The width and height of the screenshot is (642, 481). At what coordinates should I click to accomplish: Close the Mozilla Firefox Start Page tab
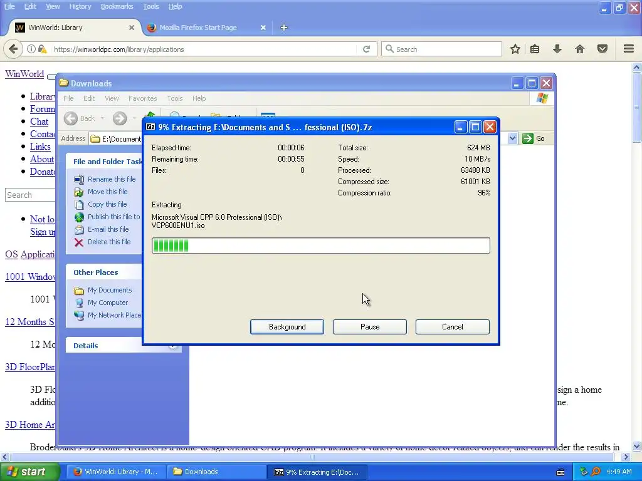pos(263,28)
